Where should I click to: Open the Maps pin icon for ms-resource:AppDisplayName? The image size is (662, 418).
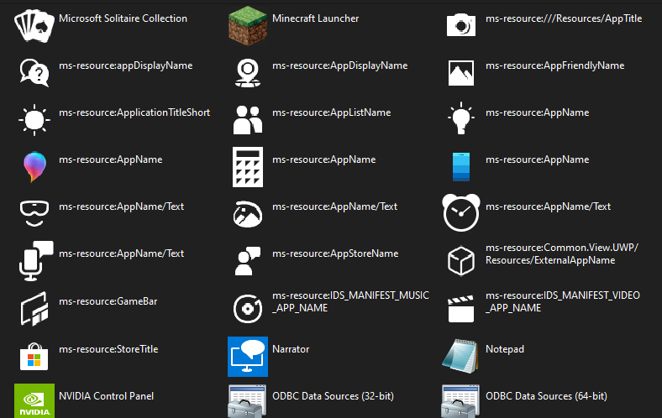tap(248, 73)
